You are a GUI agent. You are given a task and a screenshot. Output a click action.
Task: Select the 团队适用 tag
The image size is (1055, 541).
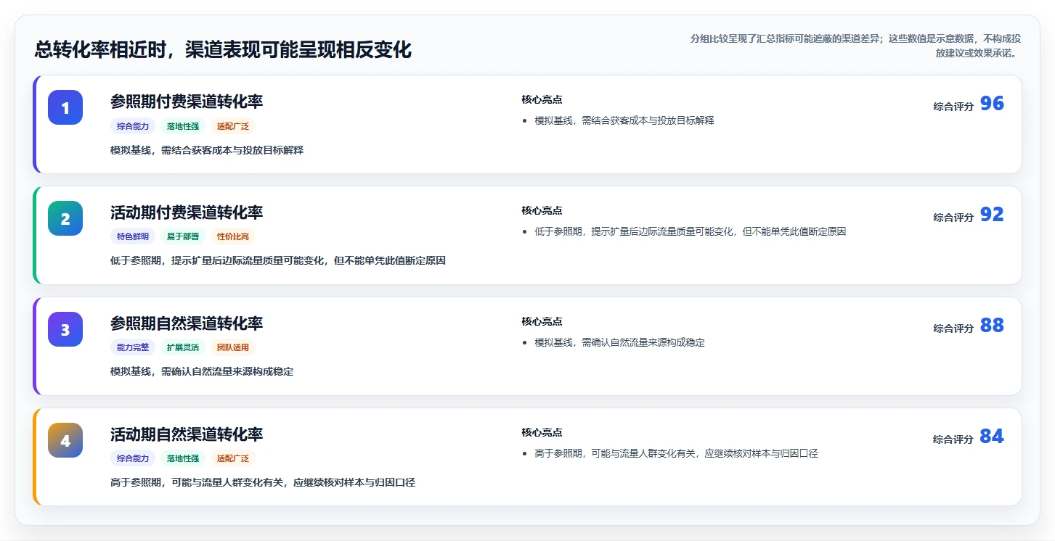coord(233,347)
